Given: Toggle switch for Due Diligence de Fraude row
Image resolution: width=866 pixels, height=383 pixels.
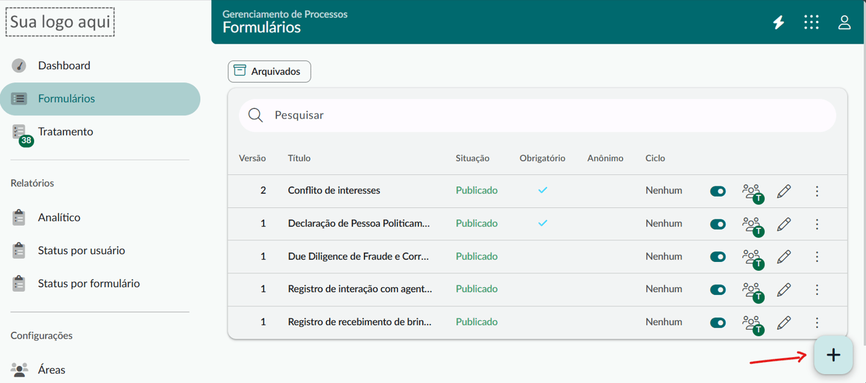Looking at the screenshot, I should point(718,257).
